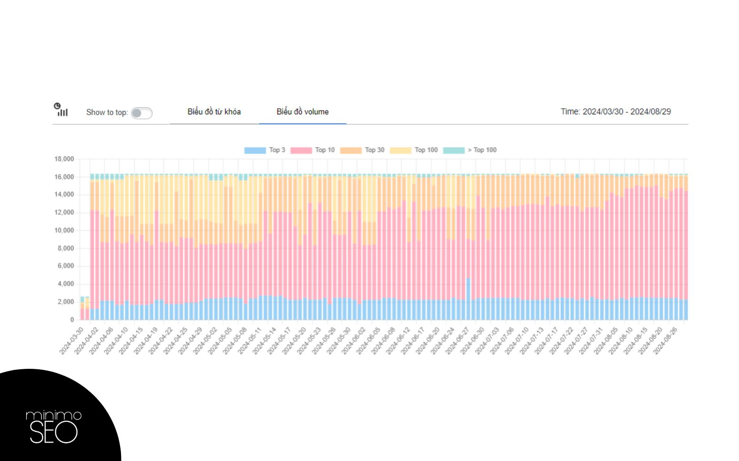Select the Biểu đồ volume tab
Viewport: 739px width, 461px height.
pyautogui.click(x=303, y=112)
